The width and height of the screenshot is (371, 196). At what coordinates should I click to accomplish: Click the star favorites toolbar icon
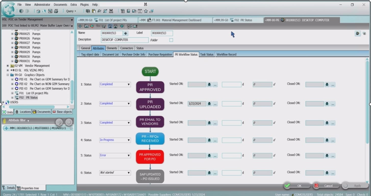click(x=146, y=11)
